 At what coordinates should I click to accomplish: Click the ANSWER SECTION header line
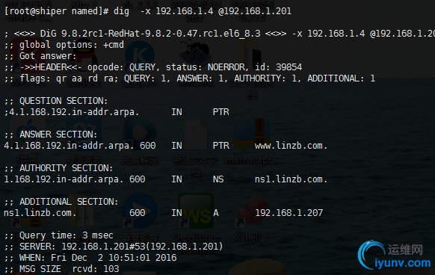click(51, 135)
